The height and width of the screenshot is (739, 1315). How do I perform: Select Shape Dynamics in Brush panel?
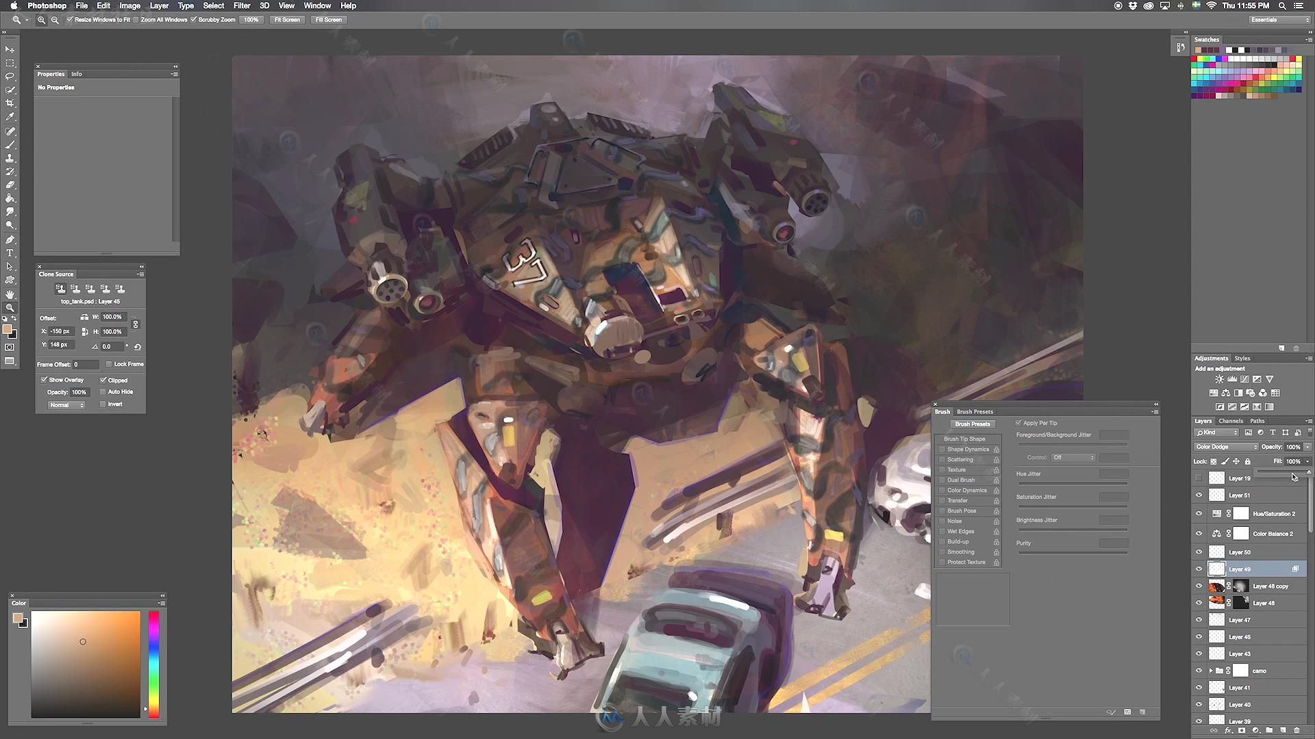[968, 450]
